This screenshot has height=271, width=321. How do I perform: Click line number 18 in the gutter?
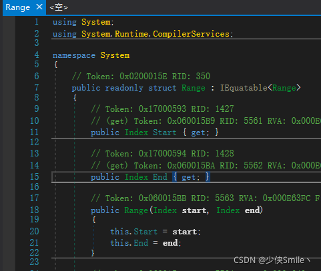click(x=34, y=210)
